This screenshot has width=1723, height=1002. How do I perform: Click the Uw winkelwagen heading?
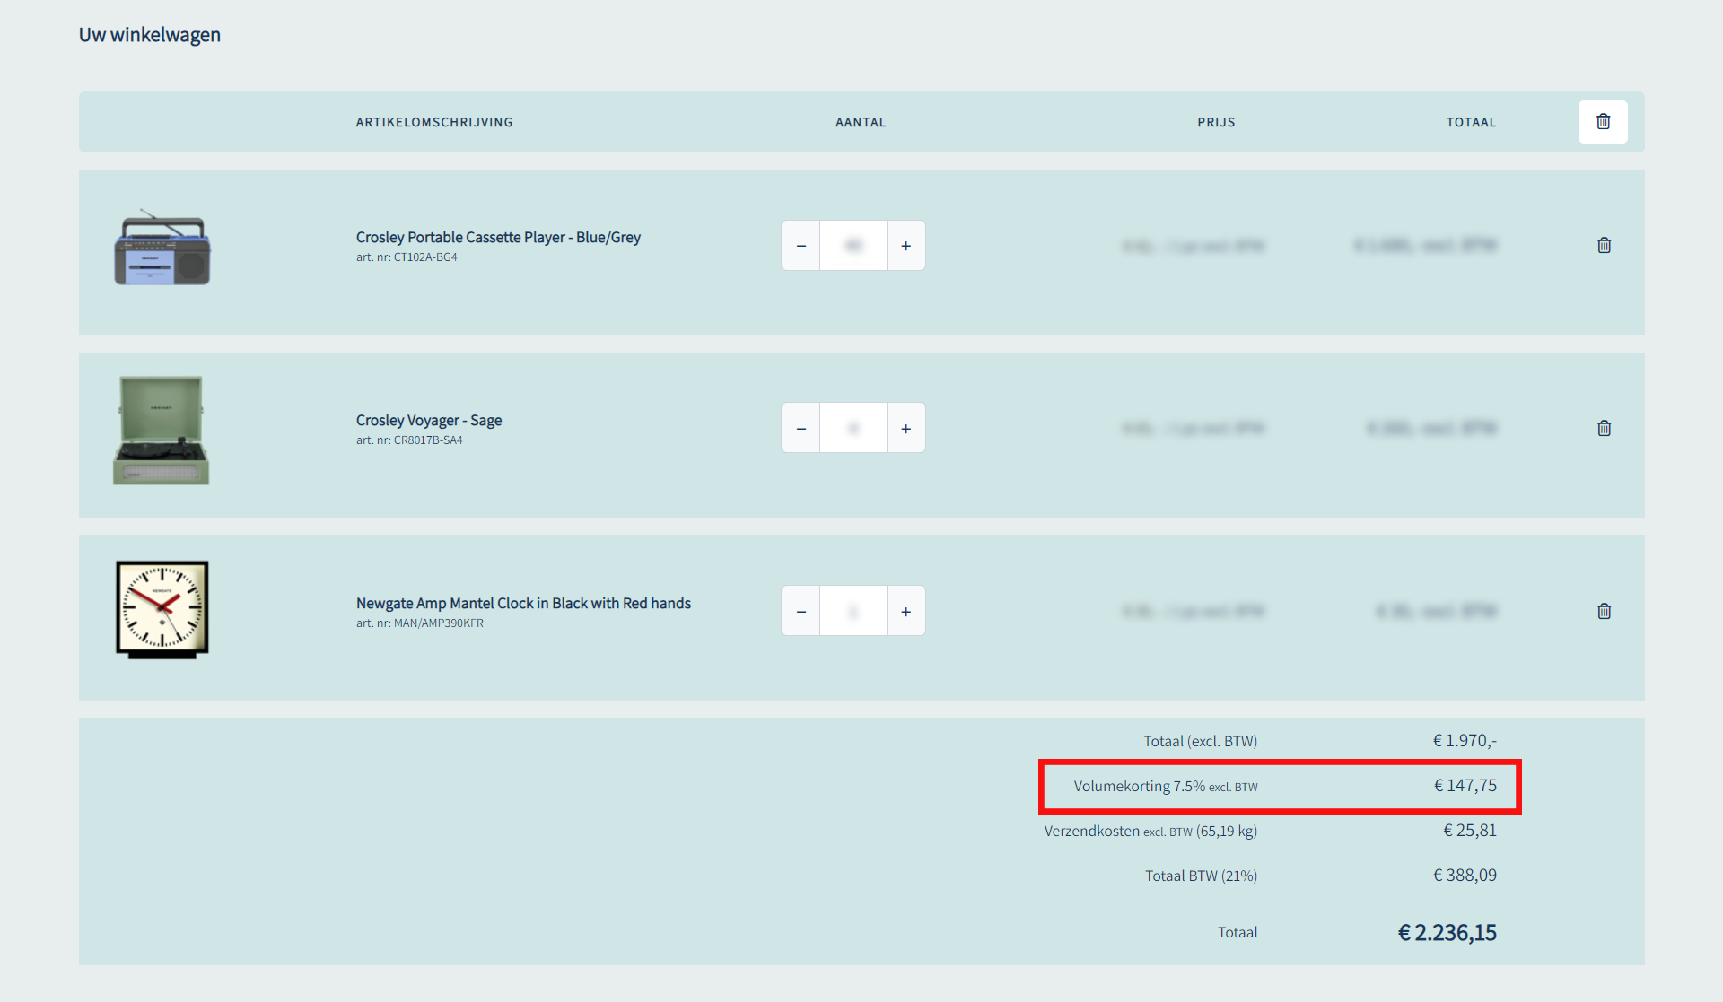click(150, 35)
